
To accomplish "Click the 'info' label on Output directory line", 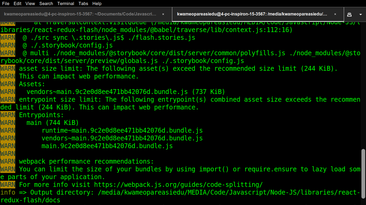I will (8, 192).
